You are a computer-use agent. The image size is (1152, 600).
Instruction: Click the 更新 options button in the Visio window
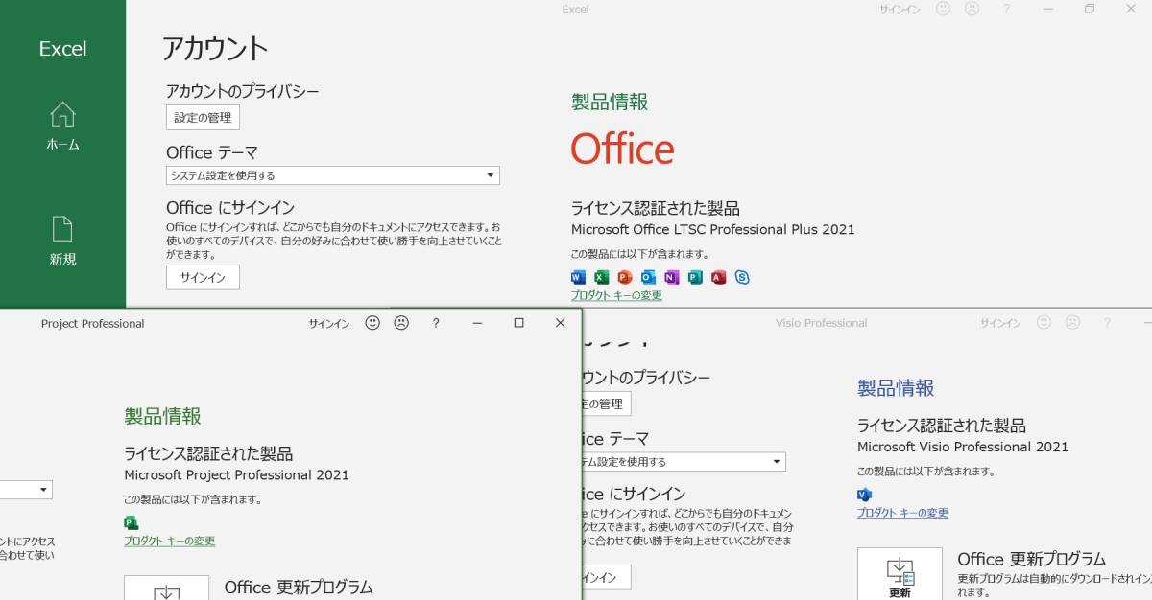[900, 574]
